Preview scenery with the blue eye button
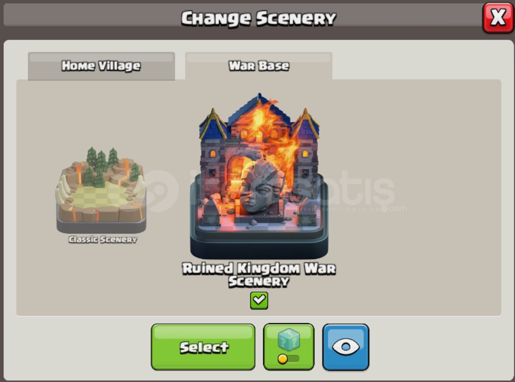This screenshot has width=515, height=382. tap(346, 347)
